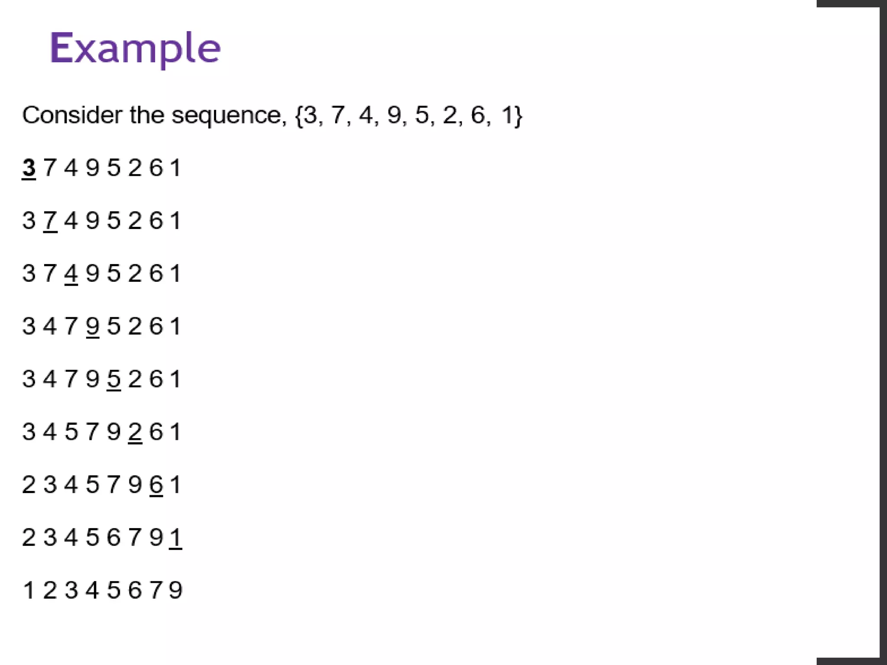This screenshot has width=887, height=665.
Task: Click the underlined 4
Action: point(71,274)
